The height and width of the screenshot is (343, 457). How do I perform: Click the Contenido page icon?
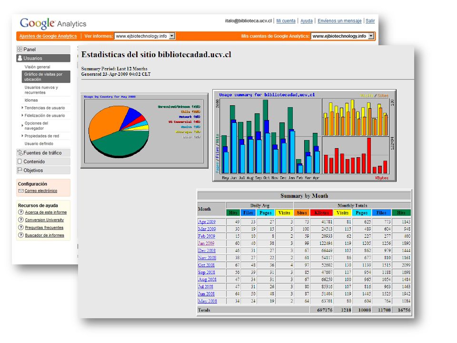(20, 161)
